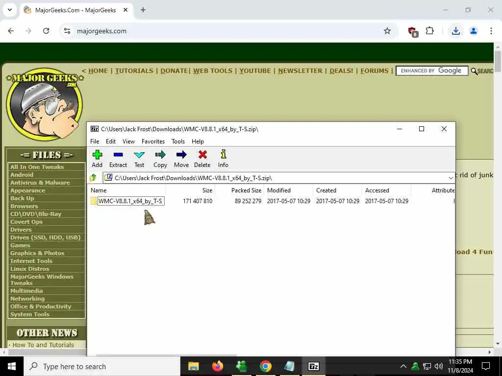Open the FORUMS link
Screen dimensions: 502x376
coord(374,71)
